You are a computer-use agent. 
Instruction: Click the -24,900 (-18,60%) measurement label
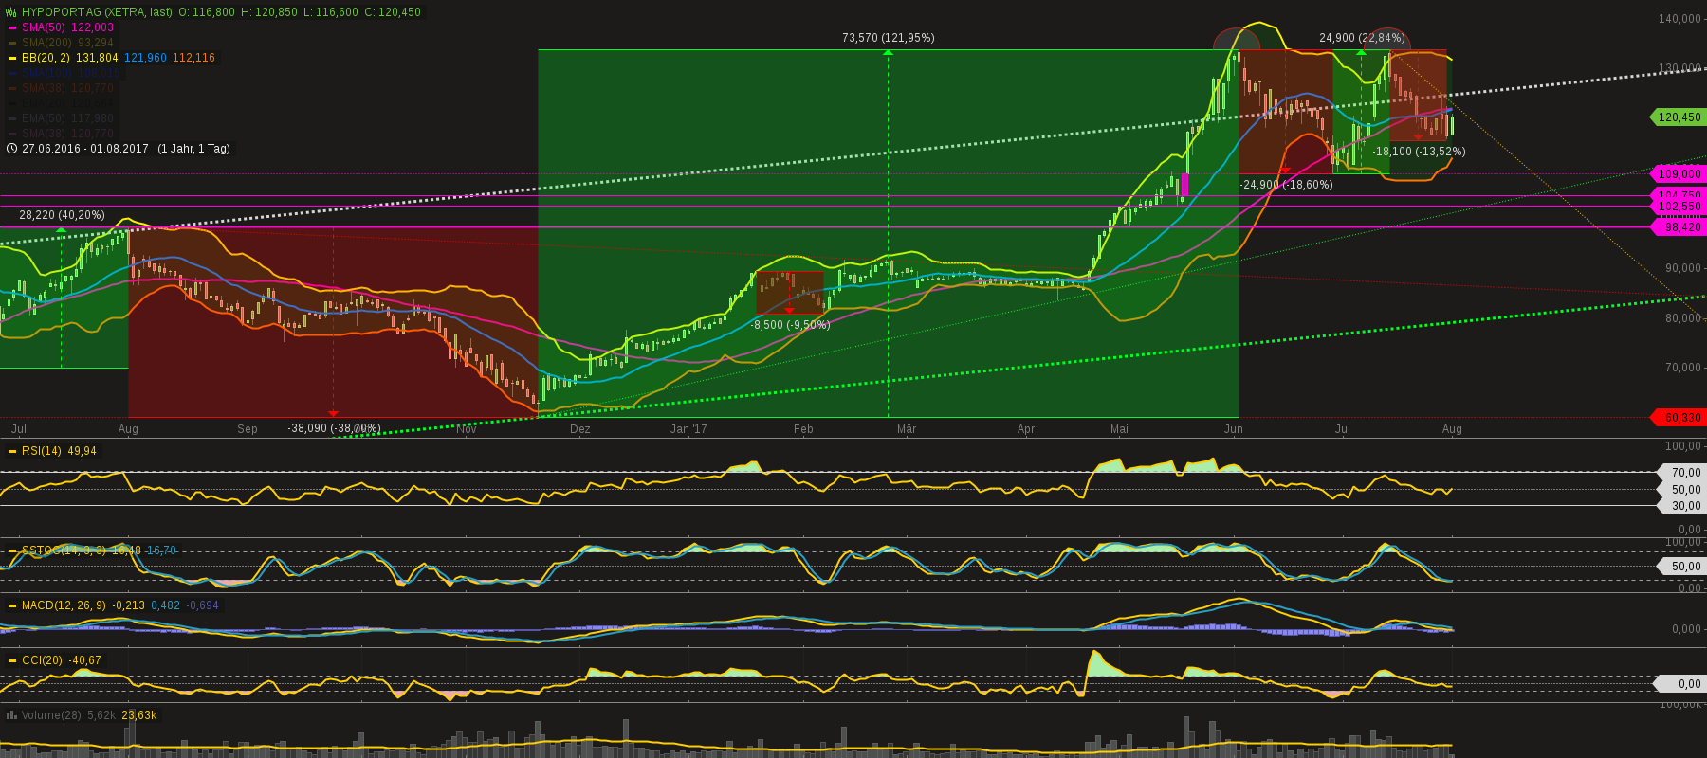point(1286,185)
